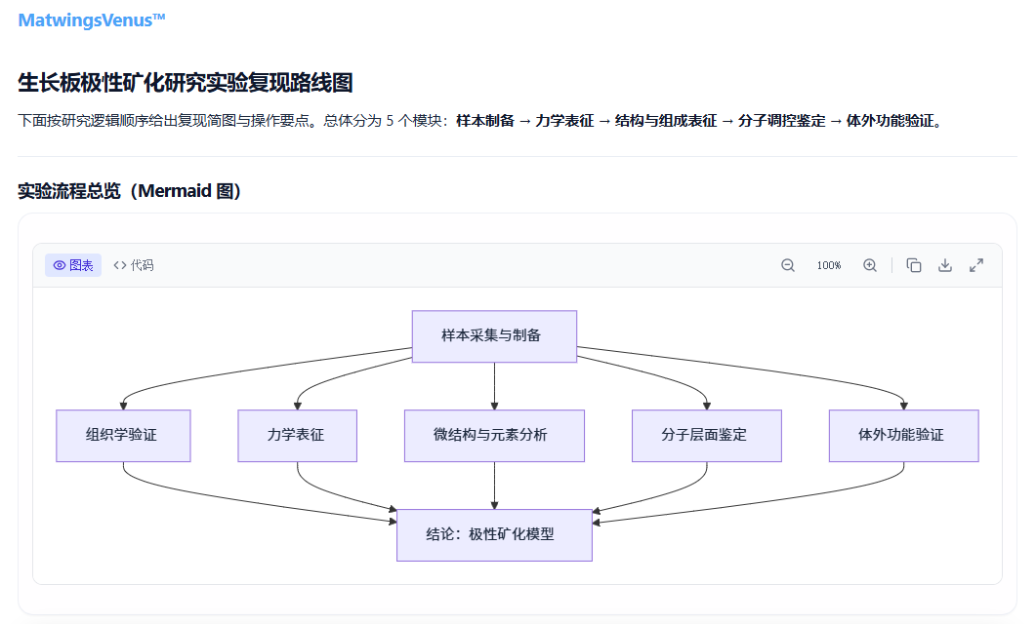The width and height of the screenshot is (1036, 624).
Task: Copy the diagram with the copy icon
Action: pos(914,265)
